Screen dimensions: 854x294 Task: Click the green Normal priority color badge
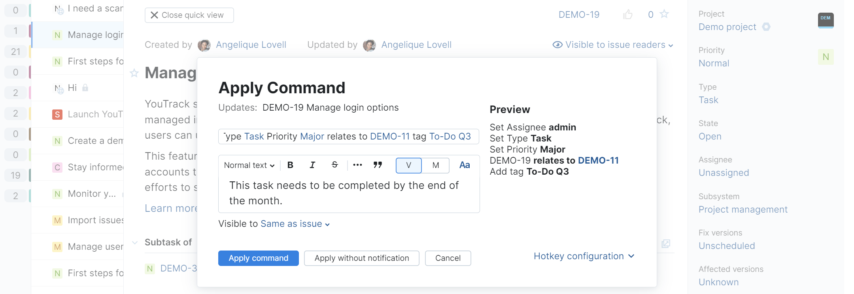(826, 57)
